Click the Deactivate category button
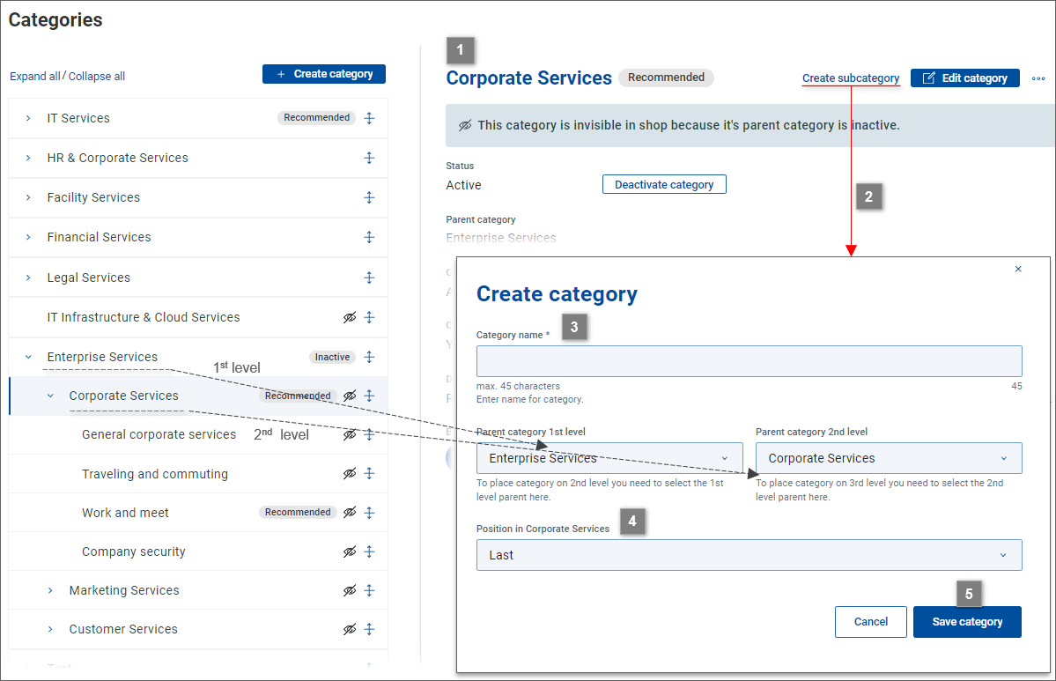Screen dimensions: 1056x681 pos(664,185)
